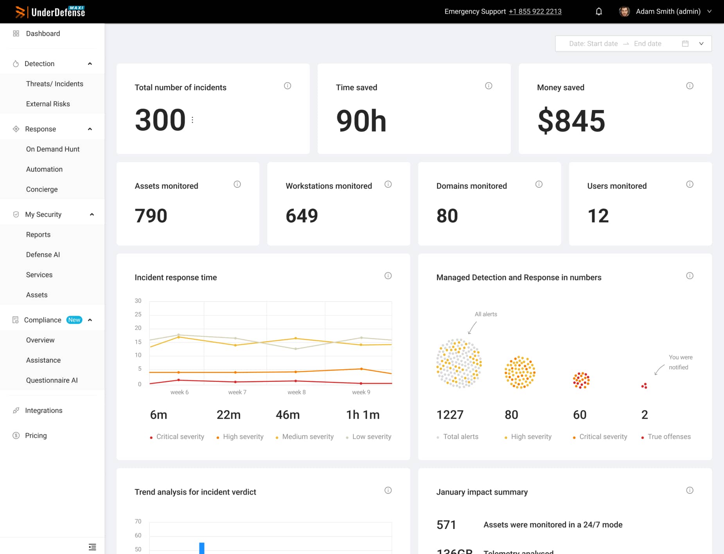The image size is (724, 554).
Task: Call the emergency support number link
Action: 535,11
